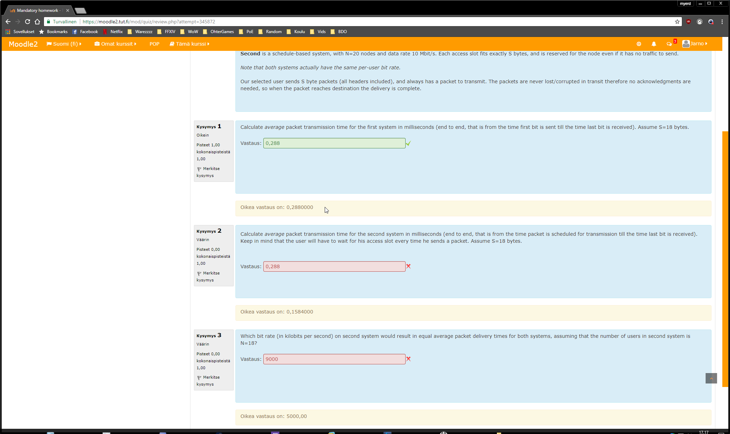Open the WoW bookmarks folder
This screenshot has height=434, width=730.
click(189, 32)
